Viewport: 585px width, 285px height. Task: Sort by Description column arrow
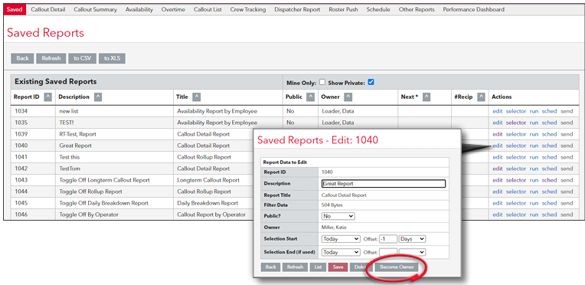98,97
